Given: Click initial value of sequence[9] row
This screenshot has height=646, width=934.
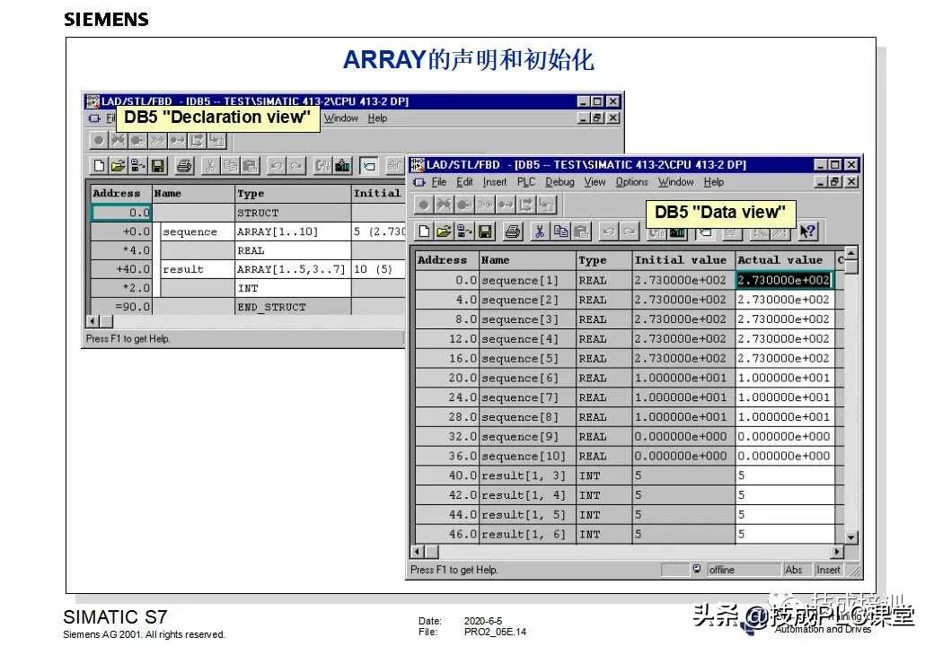Looking at the screenshot, I should [683, 437].
